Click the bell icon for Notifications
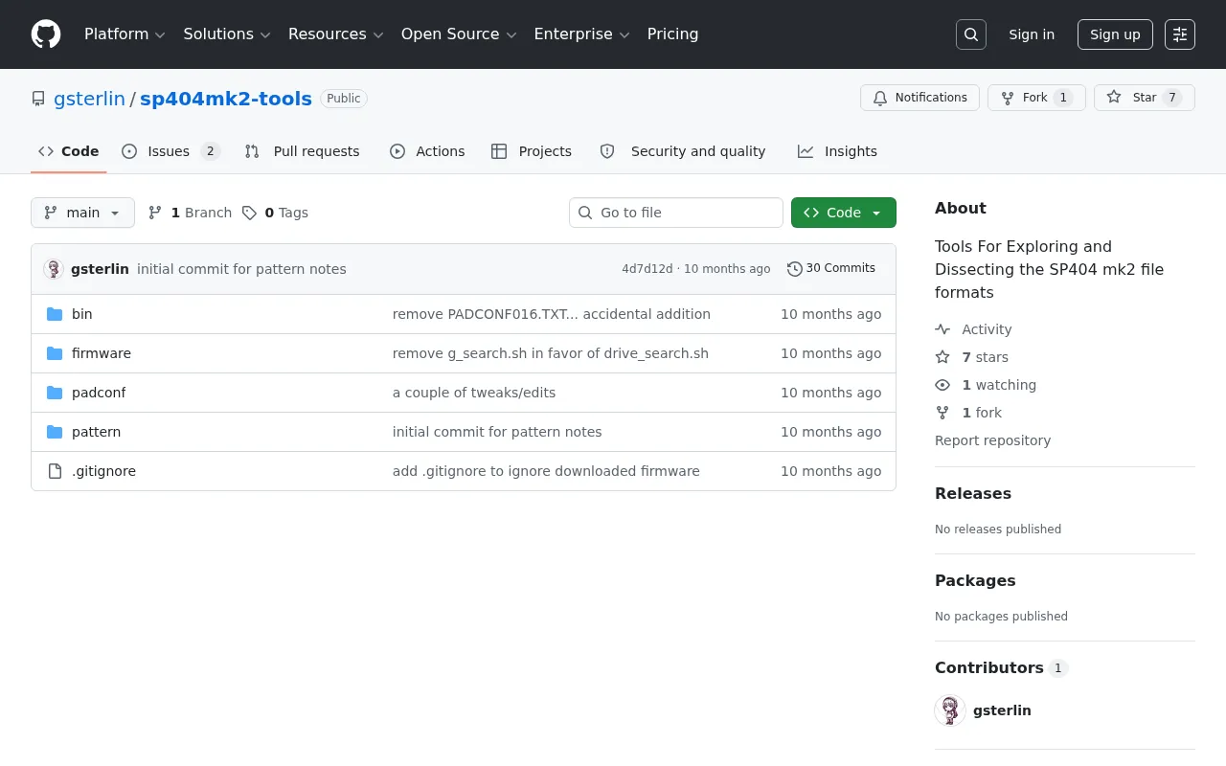Viewport: 1226px width, 766px height. [880, 98]
